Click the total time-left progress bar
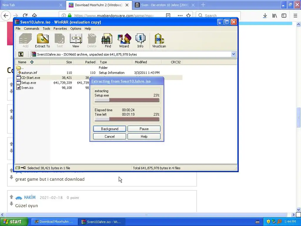This screenshot has height=226, width=301. point(127,119)
